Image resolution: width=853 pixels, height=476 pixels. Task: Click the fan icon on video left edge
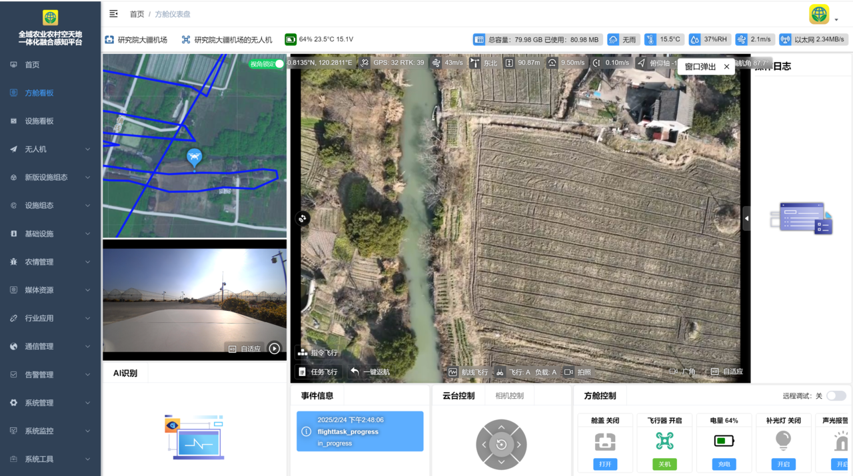point(303,218)
